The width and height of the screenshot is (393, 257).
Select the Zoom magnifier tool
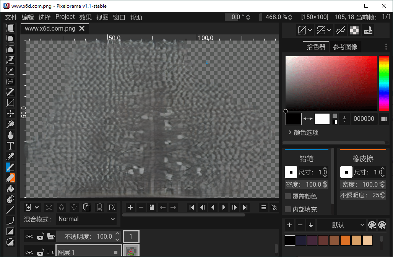pos(10,124)
